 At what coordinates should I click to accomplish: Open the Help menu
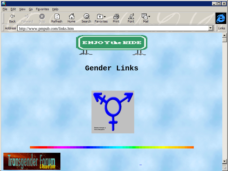point(55,9)
